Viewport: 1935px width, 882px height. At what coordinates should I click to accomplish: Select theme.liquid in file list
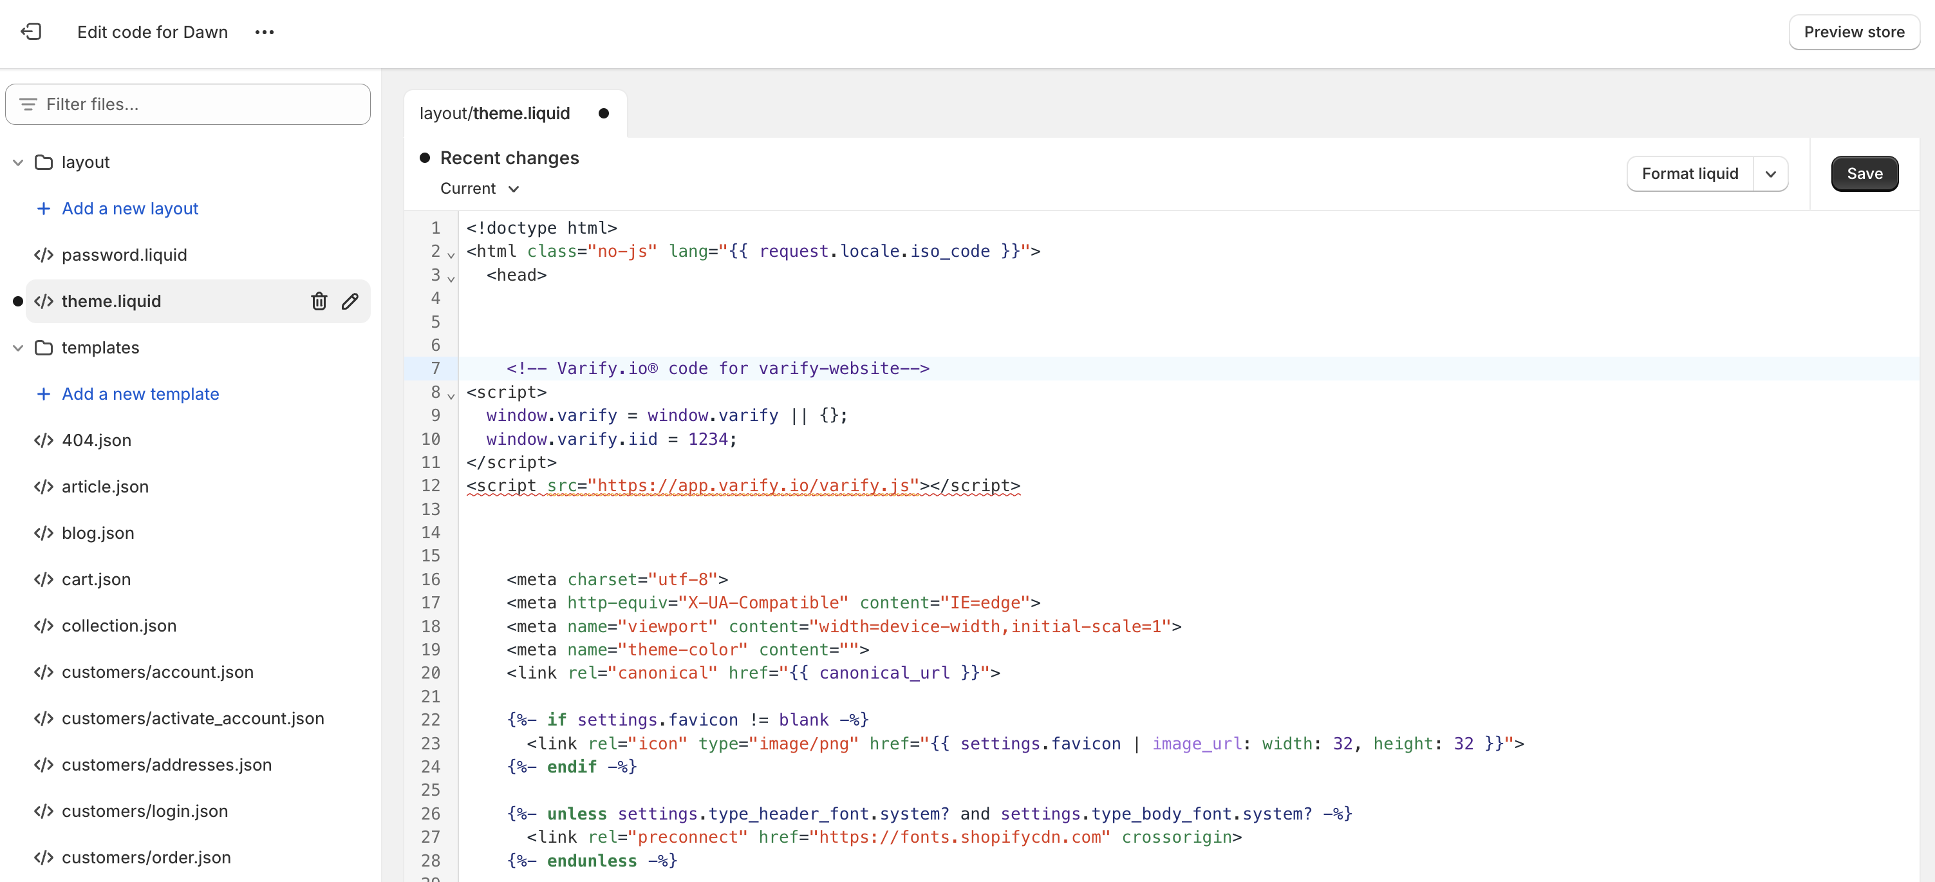pos(111,301)
